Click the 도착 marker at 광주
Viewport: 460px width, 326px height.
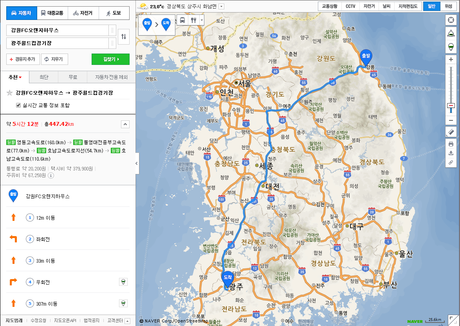click(x=228, y=279)
